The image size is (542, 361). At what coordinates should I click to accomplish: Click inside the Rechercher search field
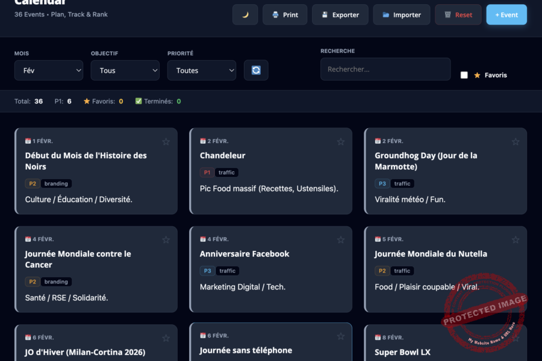pyautogui.click(x=385, y=70)
